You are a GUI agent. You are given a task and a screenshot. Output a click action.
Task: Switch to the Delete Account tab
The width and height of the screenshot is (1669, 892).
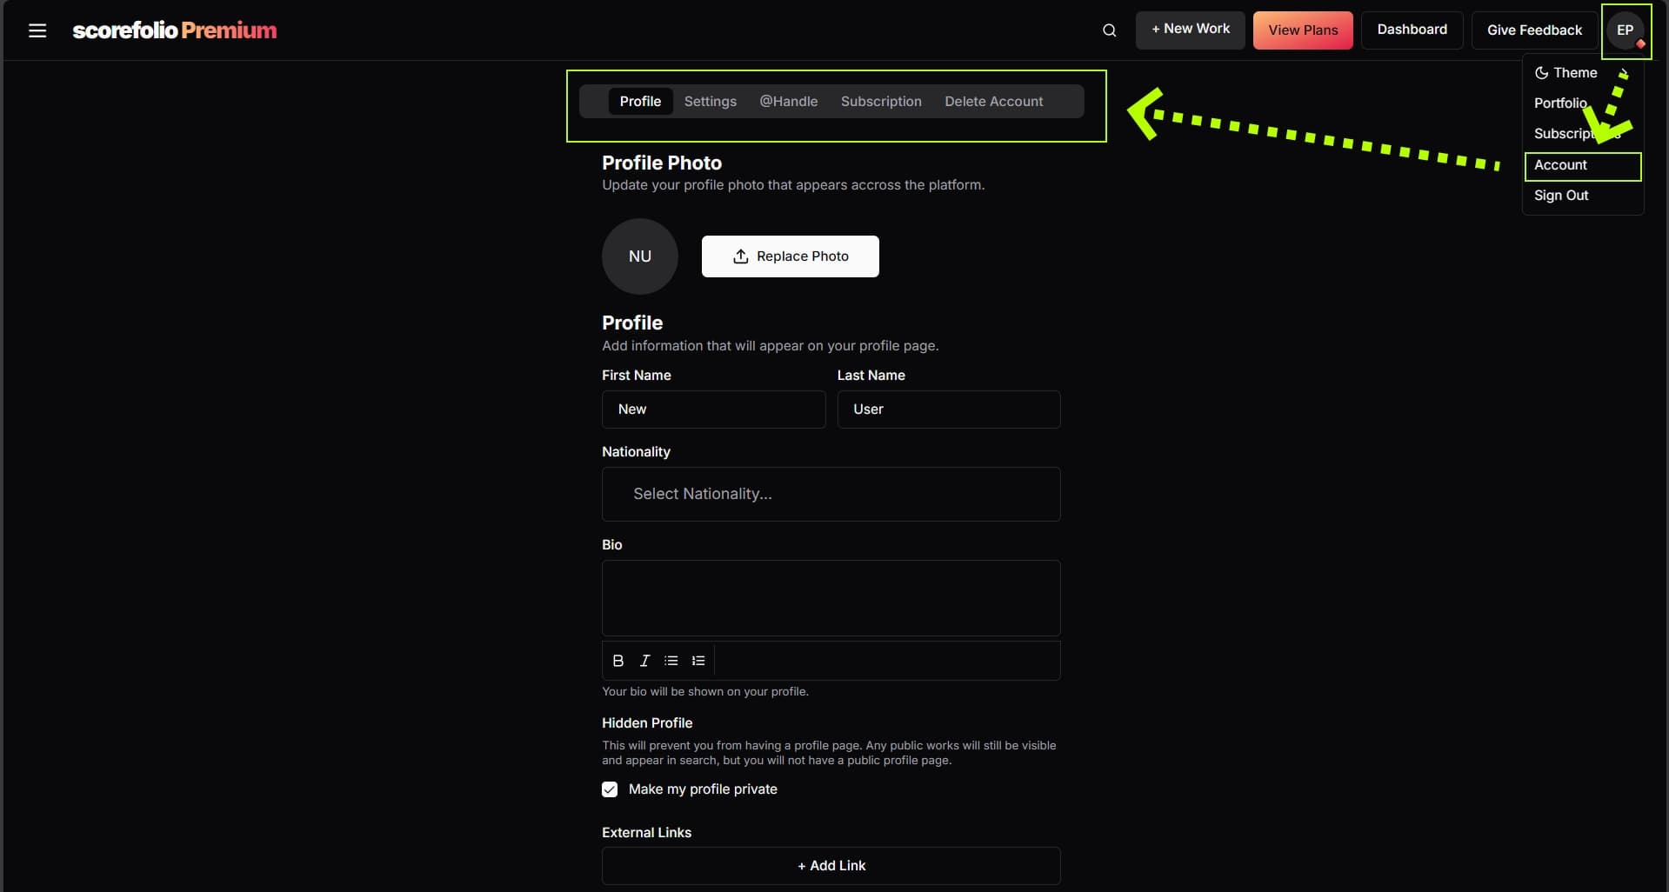(994, 102)
